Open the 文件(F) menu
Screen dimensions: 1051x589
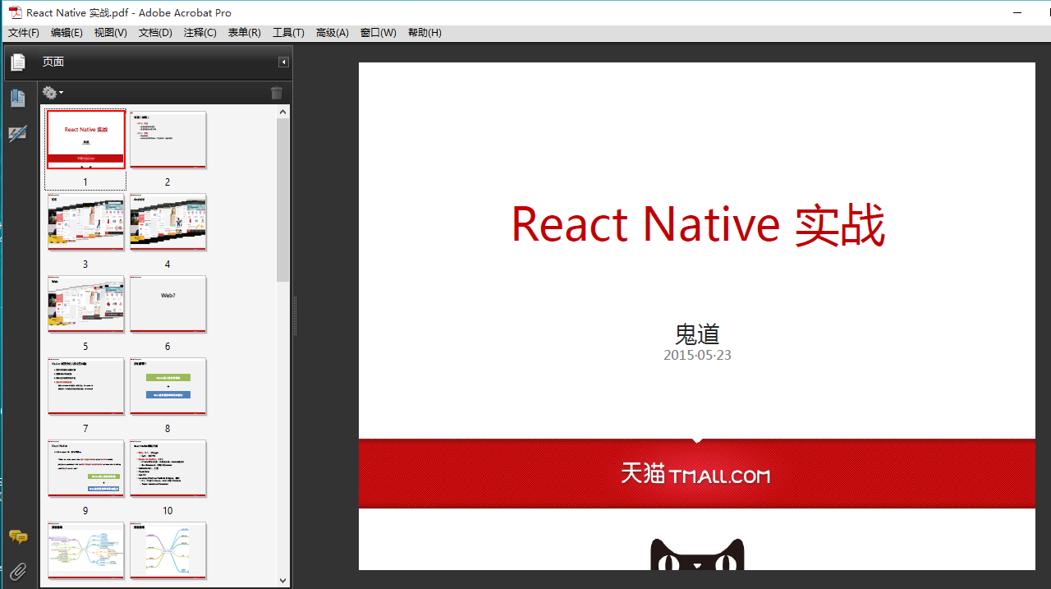point(24,33)
